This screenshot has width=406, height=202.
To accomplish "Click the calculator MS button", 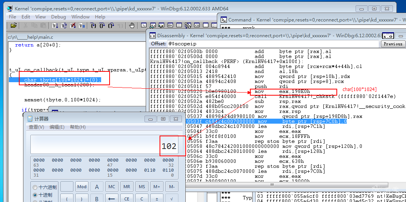I will coord(142,187).
